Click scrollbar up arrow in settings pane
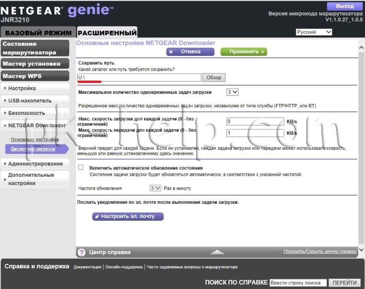The image size is (365, 289). (361, 48)
